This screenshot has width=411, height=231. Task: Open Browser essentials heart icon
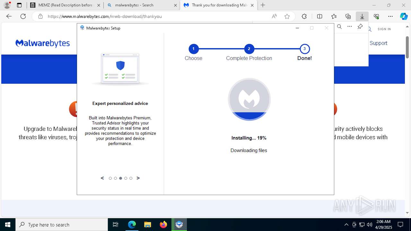pyautogui.click(x=376, y=16)
